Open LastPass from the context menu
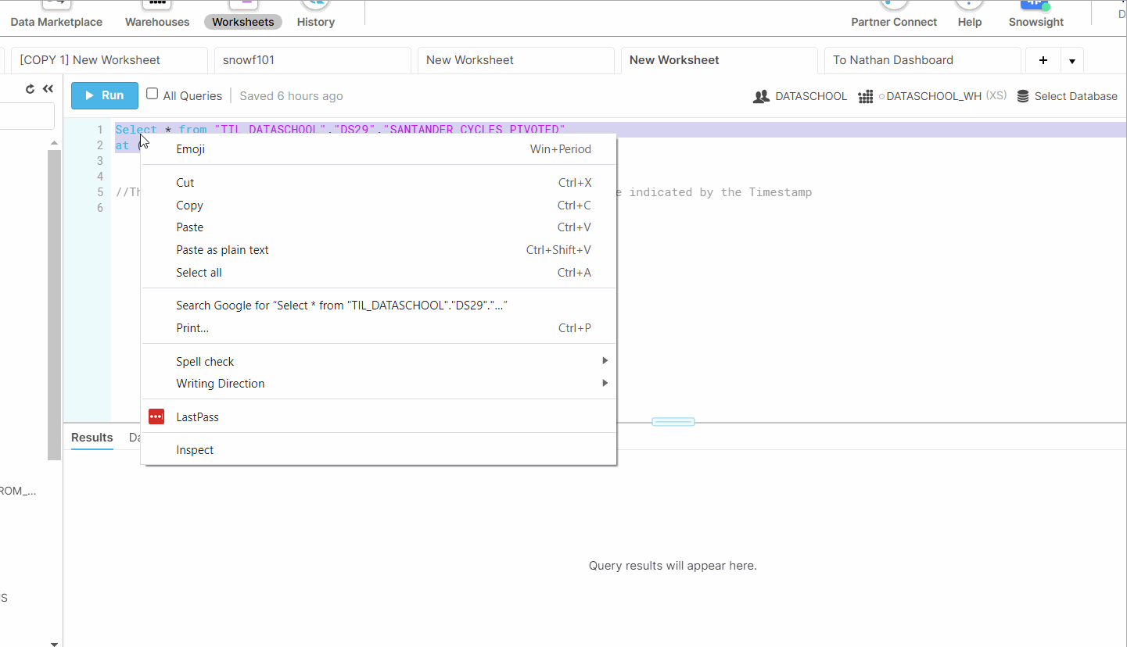 click(197, 416)
